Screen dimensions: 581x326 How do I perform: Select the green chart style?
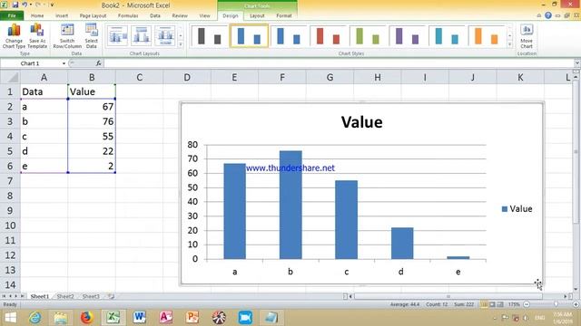[x=368, y=36]
